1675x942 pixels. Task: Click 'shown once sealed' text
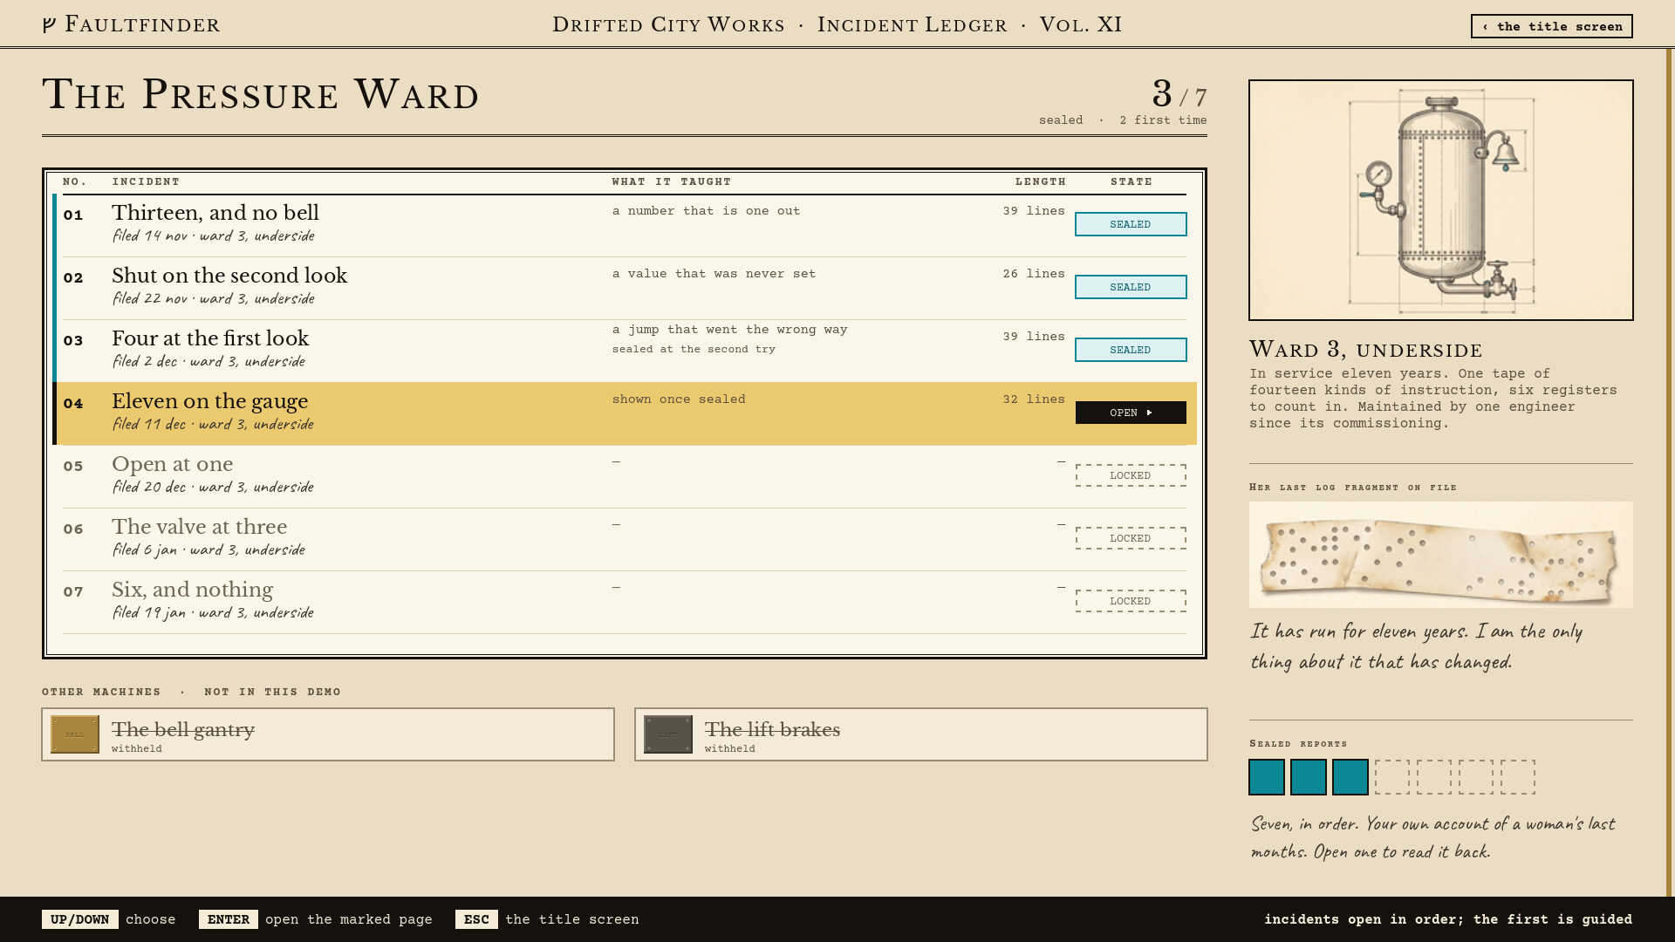coord(679,399)
